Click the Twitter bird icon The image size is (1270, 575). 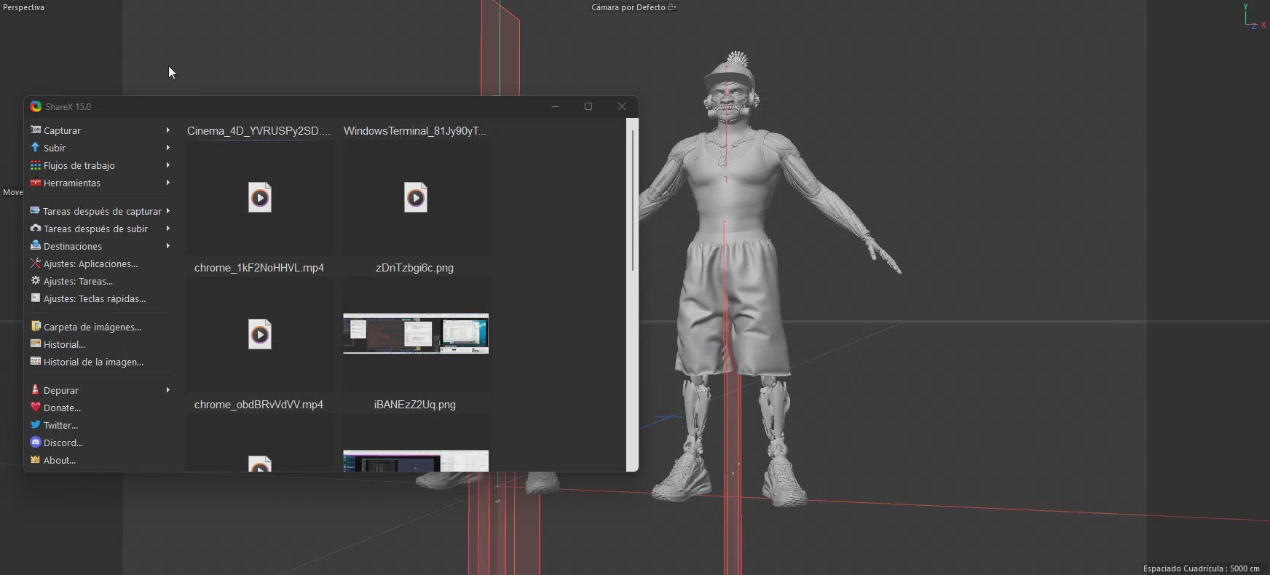point(35,425)
